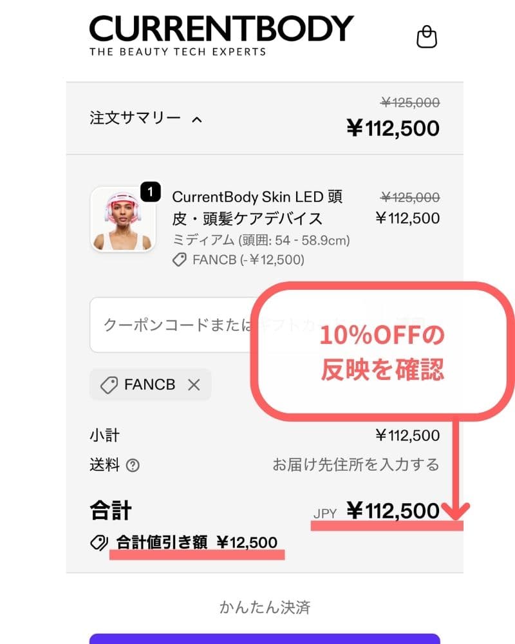Click the かんたん決済 heading

[x=265, y=607]
